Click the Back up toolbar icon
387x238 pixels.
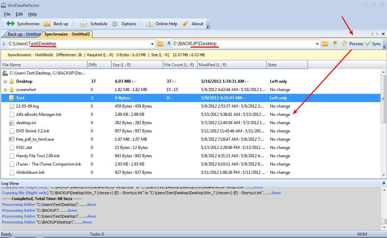pyautogui.click(x=47, y=24)
